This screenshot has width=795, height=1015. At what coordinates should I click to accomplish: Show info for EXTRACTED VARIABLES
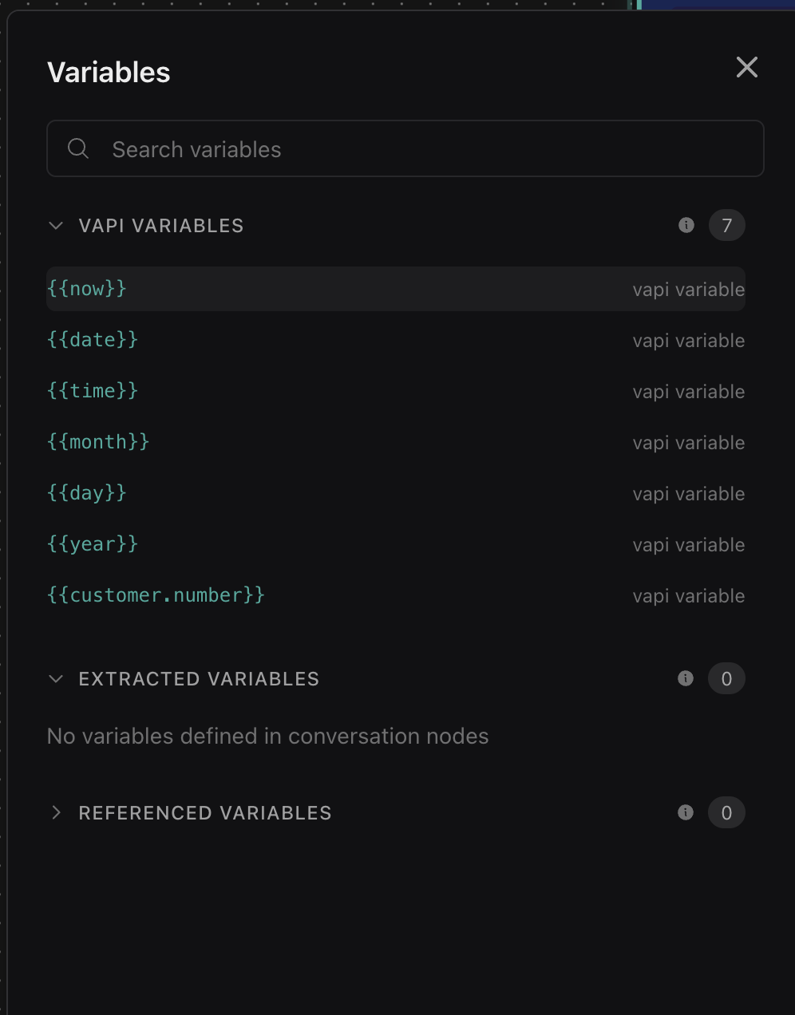tap(686, 678)
